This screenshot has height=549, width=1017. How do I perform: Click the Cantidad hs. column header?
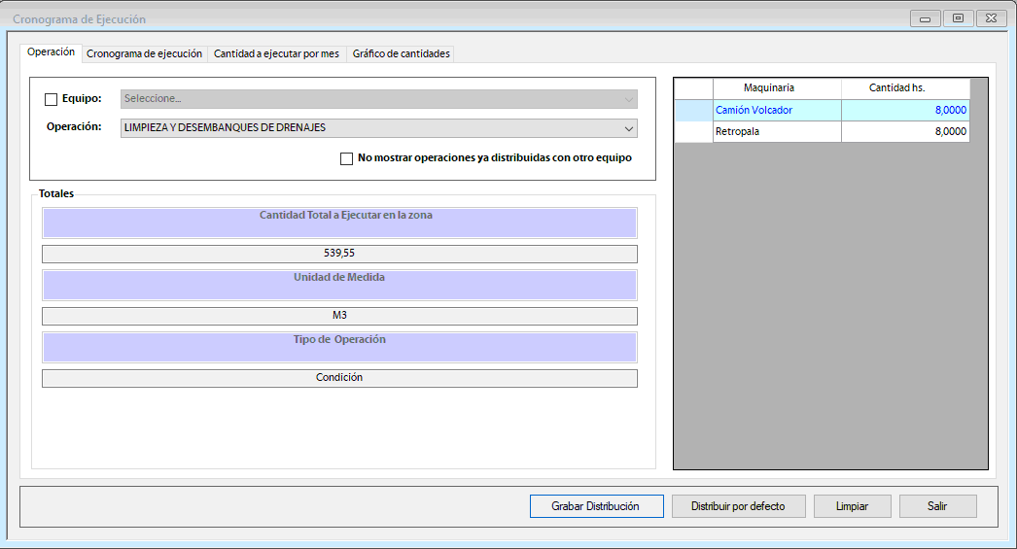pos(905,88)
